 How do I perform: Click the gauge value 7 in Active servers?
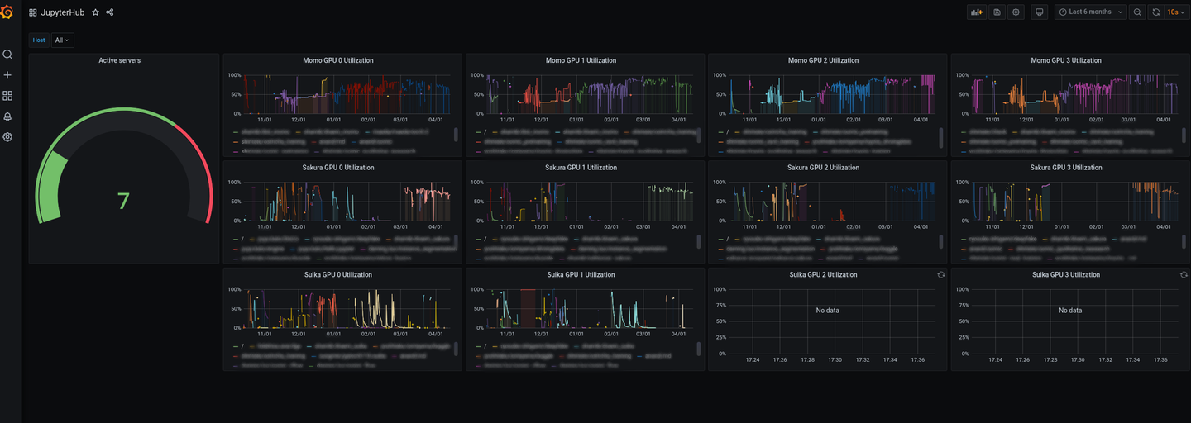[123, 202]
